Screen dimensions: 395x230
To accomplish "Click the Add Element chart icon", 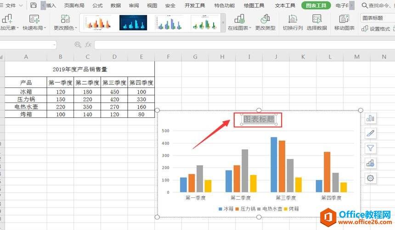I will point(7,19).
